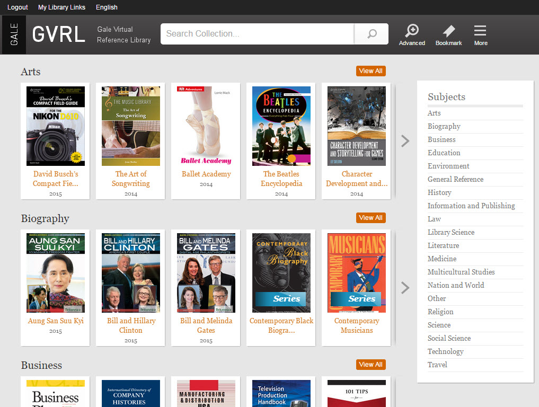The height and width of the screenshot is (407, 539).
Task: Open Manufacturing & Distribution USA cover
Action: (206, 394)
